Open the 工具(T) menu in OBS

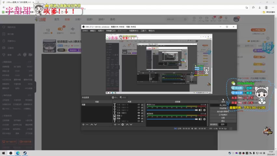[x=143, y=31]
